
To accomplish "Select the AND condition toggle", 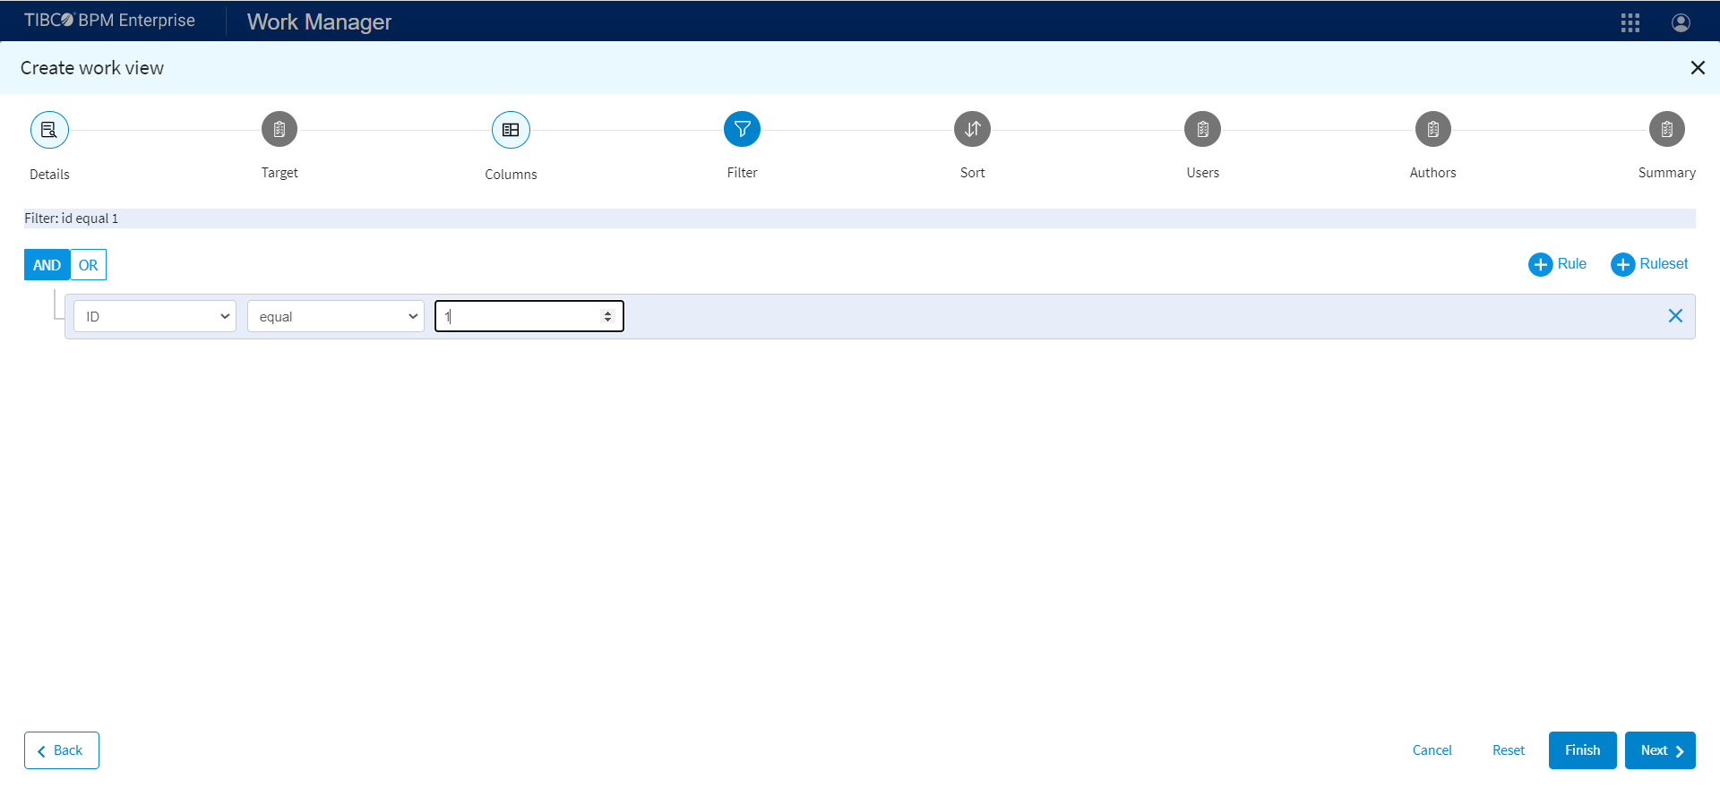I will 47,265.
